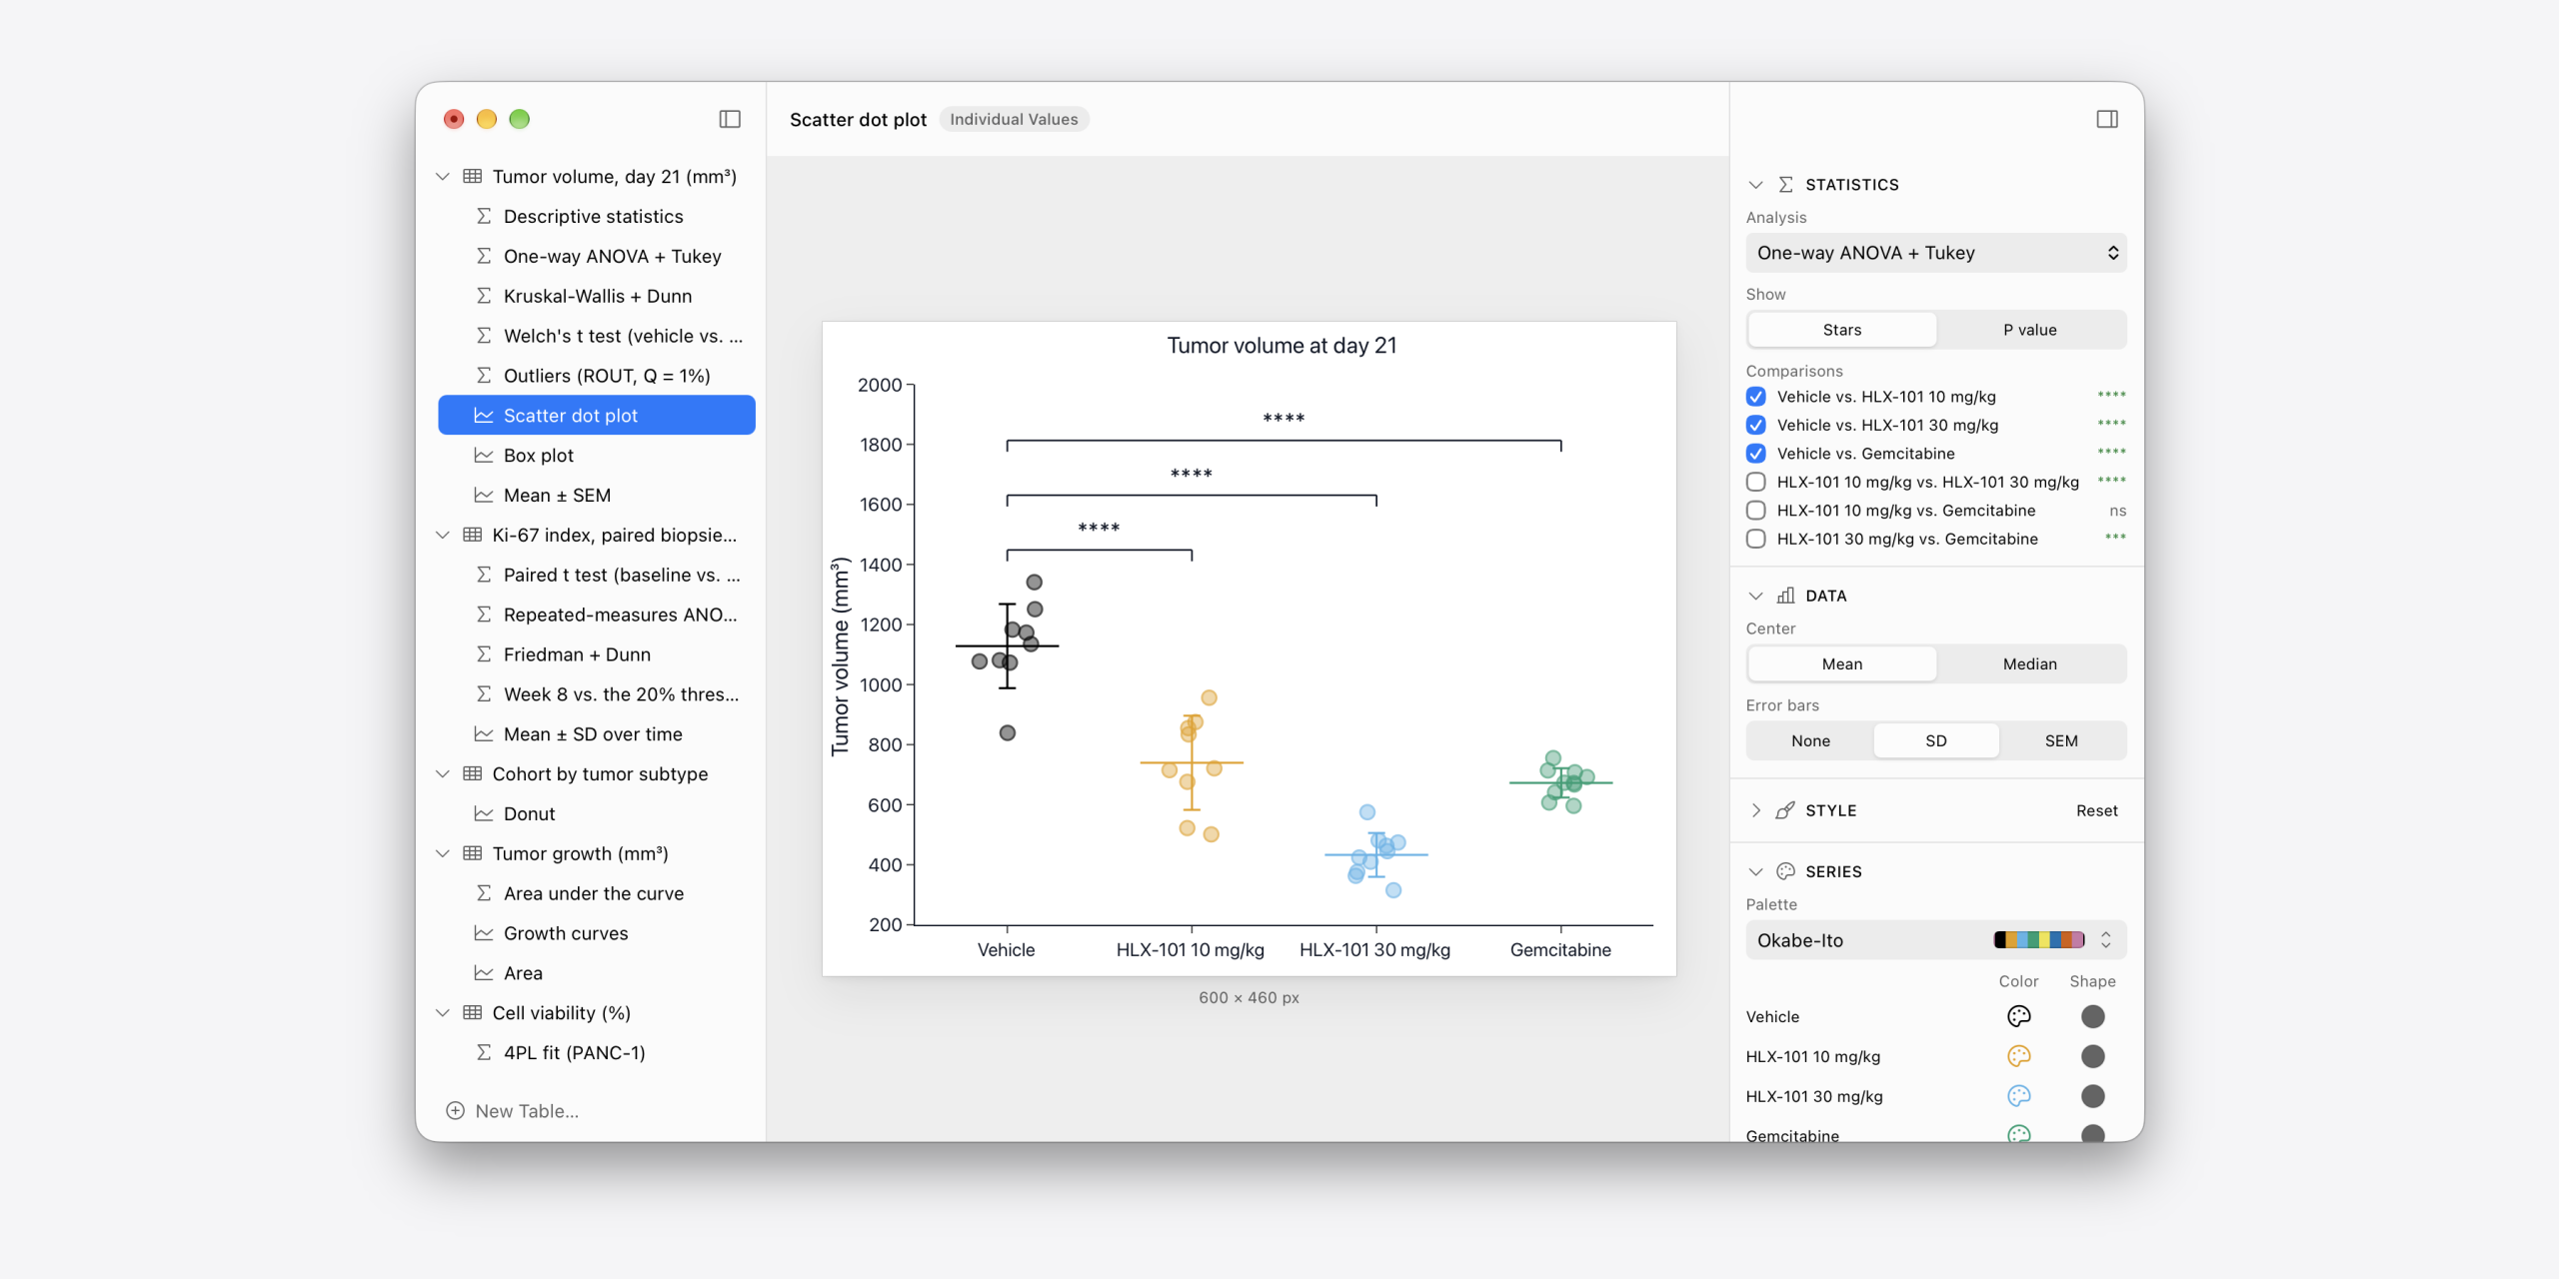The height and width of the screenshot is (1279, 2559).
Task: Switch Show to P value
Action: tap(2030, 330)
